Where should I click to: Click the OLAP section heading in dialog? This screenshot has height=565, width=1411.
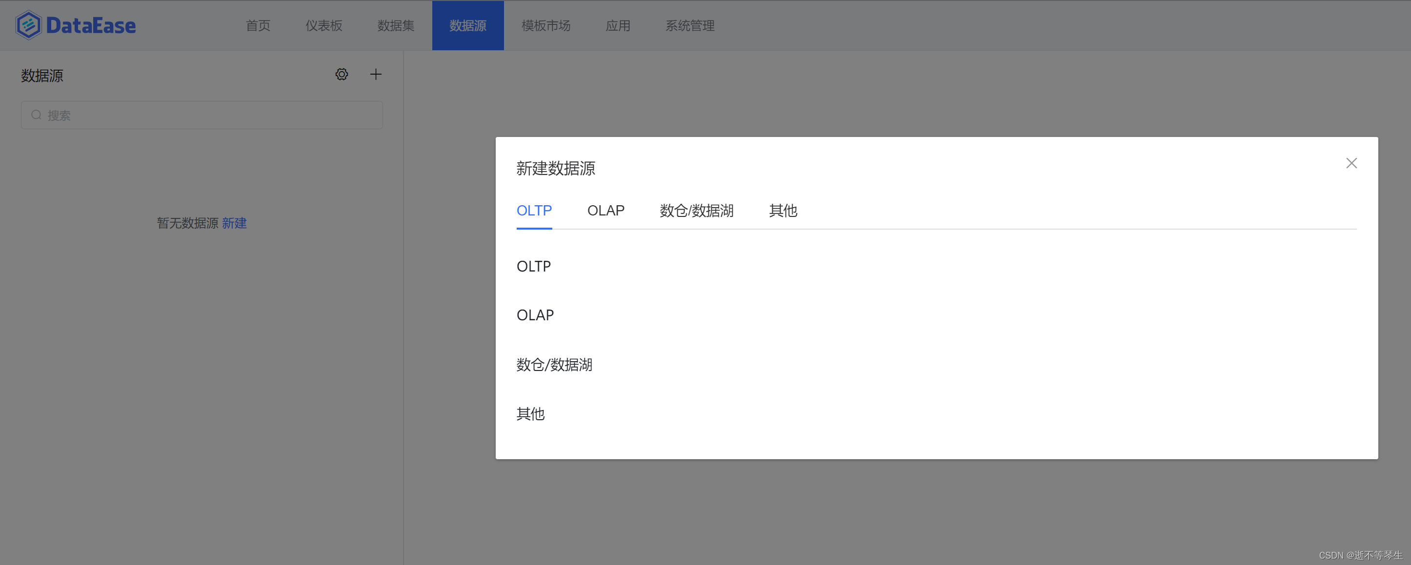pyautogui.click(x=535, y=315)
